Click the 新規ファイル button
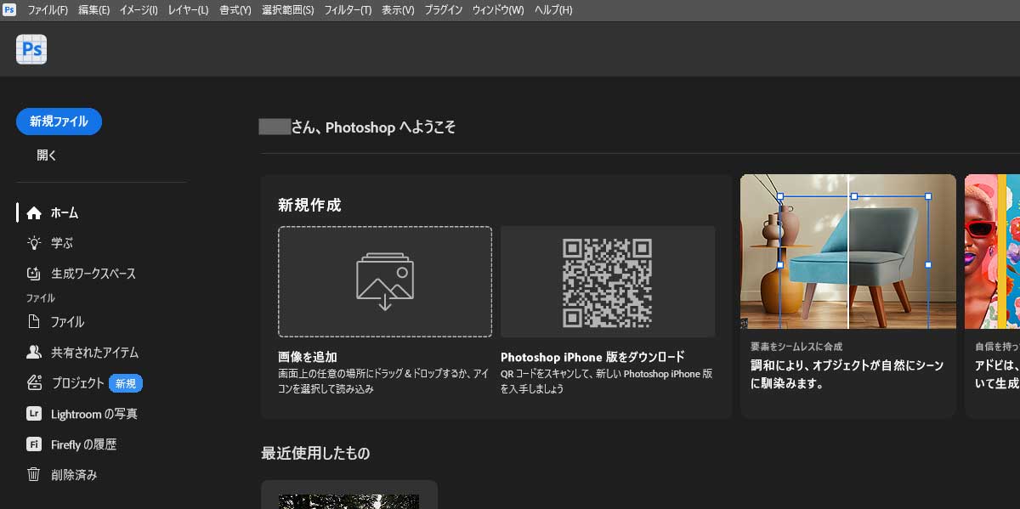This screenshot has height=509, width=1020. (x=59, y=122)
